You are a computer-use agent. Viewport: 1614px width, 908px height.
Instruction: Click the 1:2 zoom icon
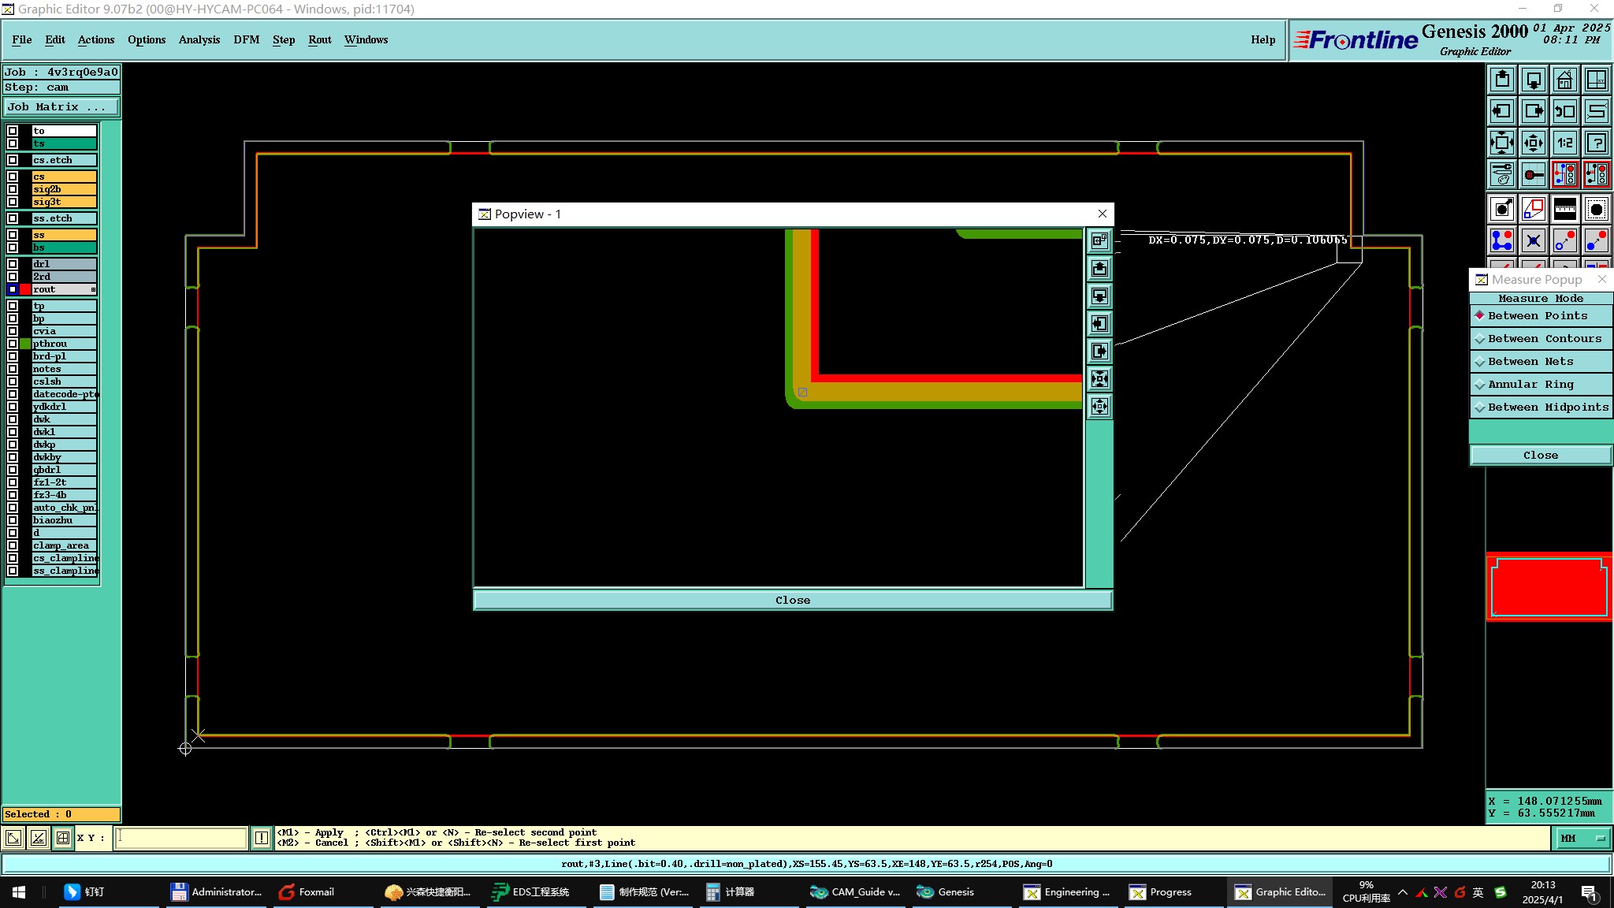tap(1564, 143)
